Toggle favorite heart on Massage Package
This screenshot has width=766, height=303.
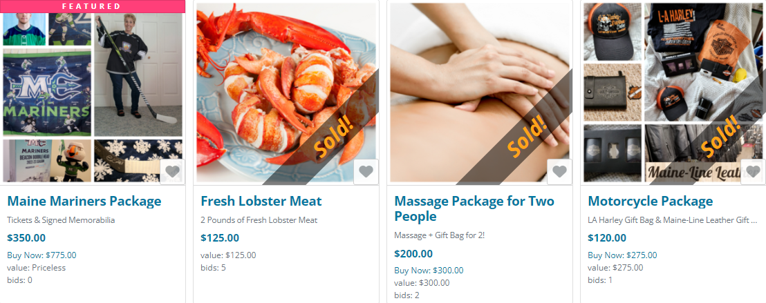(559, 172)
